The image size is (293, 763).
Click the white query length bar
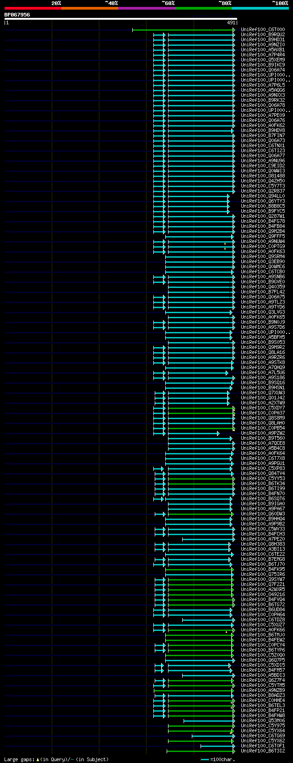pyautogui.click(x=120, y=19)
